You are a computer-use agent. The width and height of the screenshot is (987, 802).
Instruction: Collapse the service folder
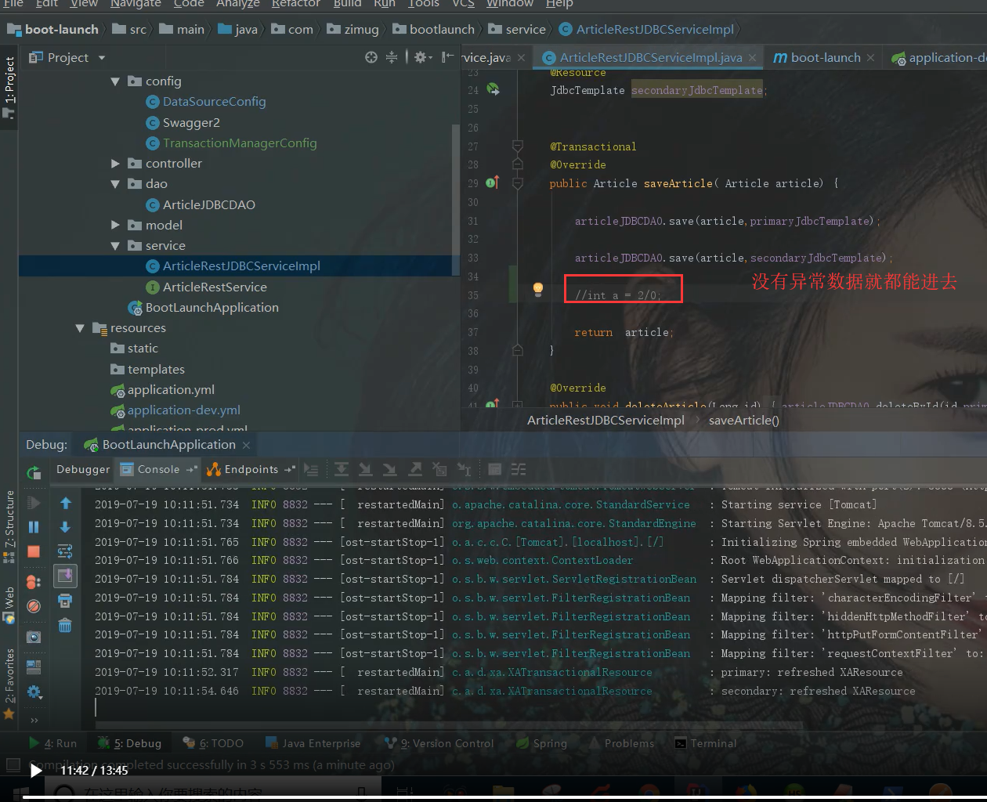tap(115, 246)
